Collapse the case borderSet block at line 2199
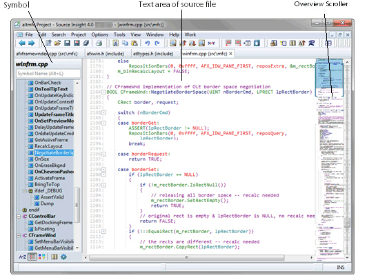The height and width of the screenshot is (280, 387). point(103,170)
